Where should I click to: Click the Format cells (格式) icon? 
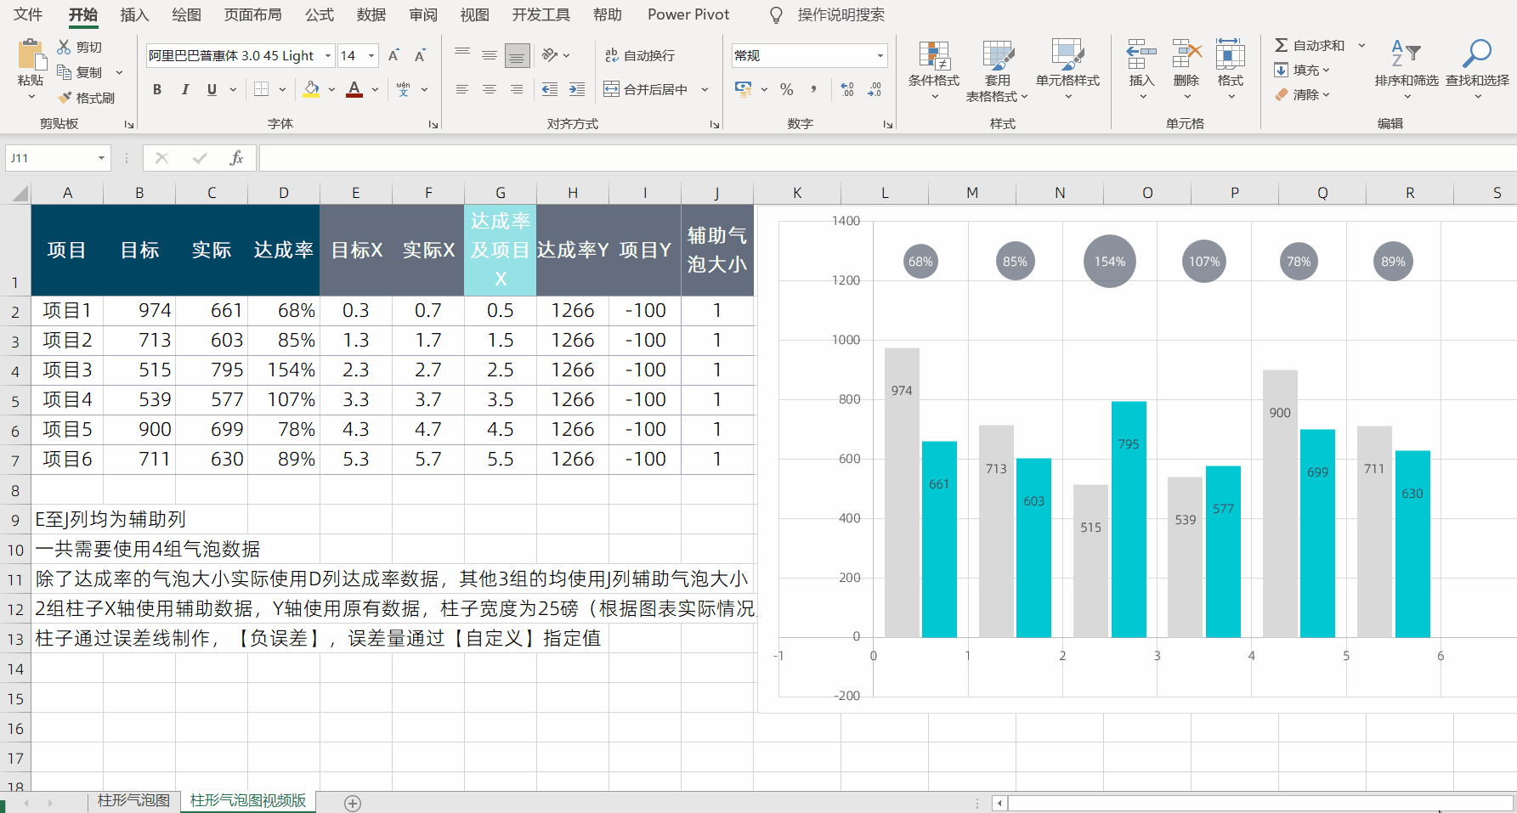tap(1230, 54)
